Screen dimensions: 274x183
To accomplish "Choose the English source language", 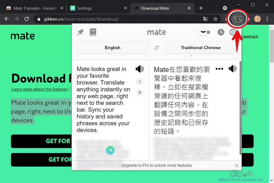I will [113, 48].
